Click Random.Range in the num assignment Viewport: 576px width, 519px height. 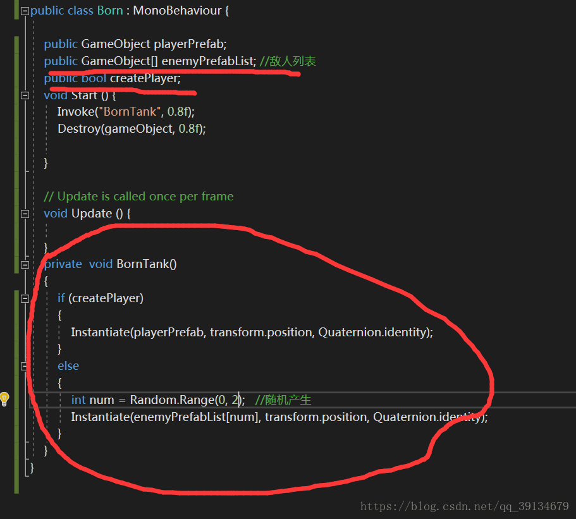pos(172,400)
